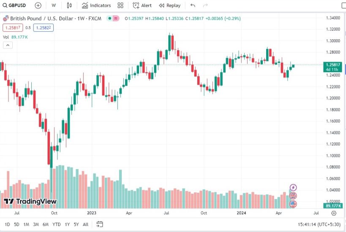Open the indicator templates grid icon
This screenshot has height=232, width=346.
120,5
